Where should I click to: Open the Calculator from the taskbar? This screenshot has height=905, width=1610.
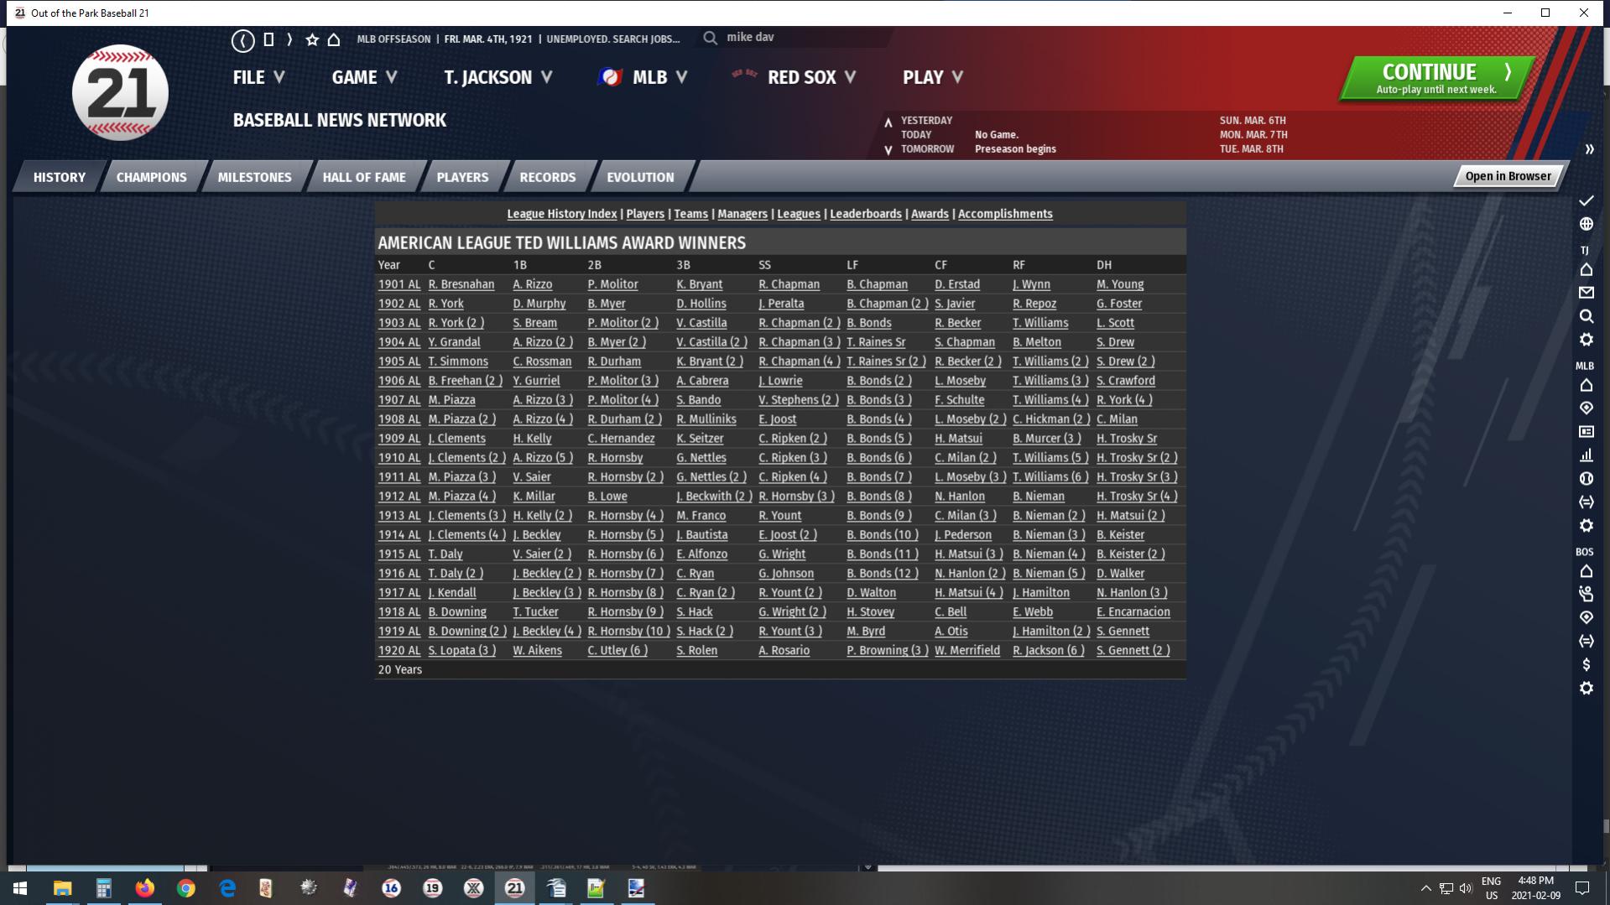point(103,888)
